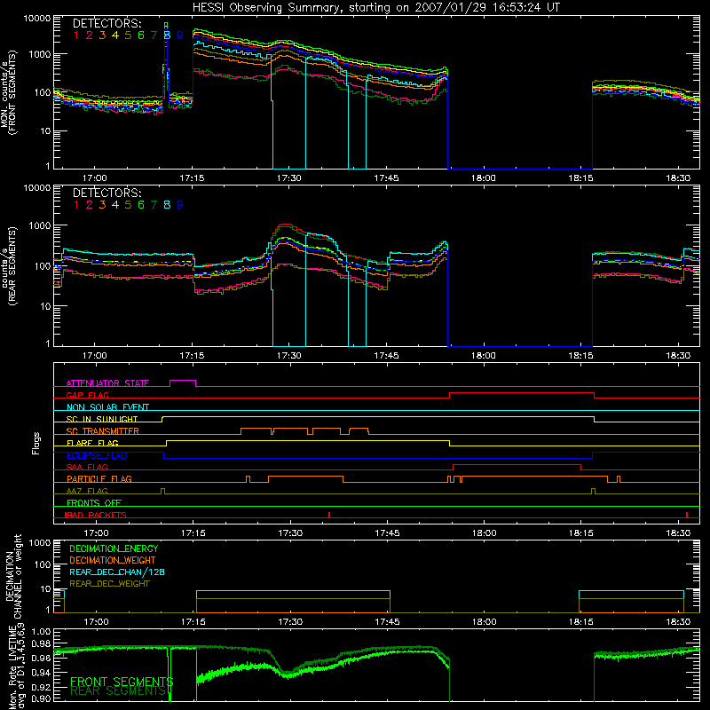This screenshot has width=710, height=710.
Task: Click the REAR_DEC_WEIGHT legend entry
Action: click(x=109, y=584)
